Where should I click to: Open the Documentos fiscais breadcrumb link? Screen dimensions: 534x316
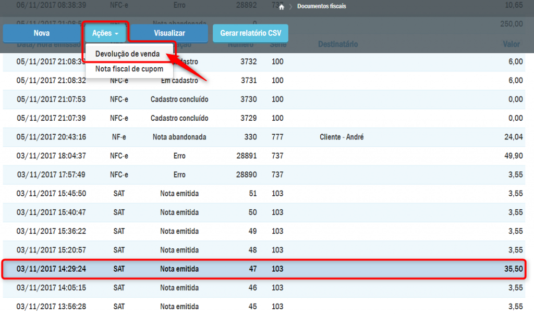point(321,7)
